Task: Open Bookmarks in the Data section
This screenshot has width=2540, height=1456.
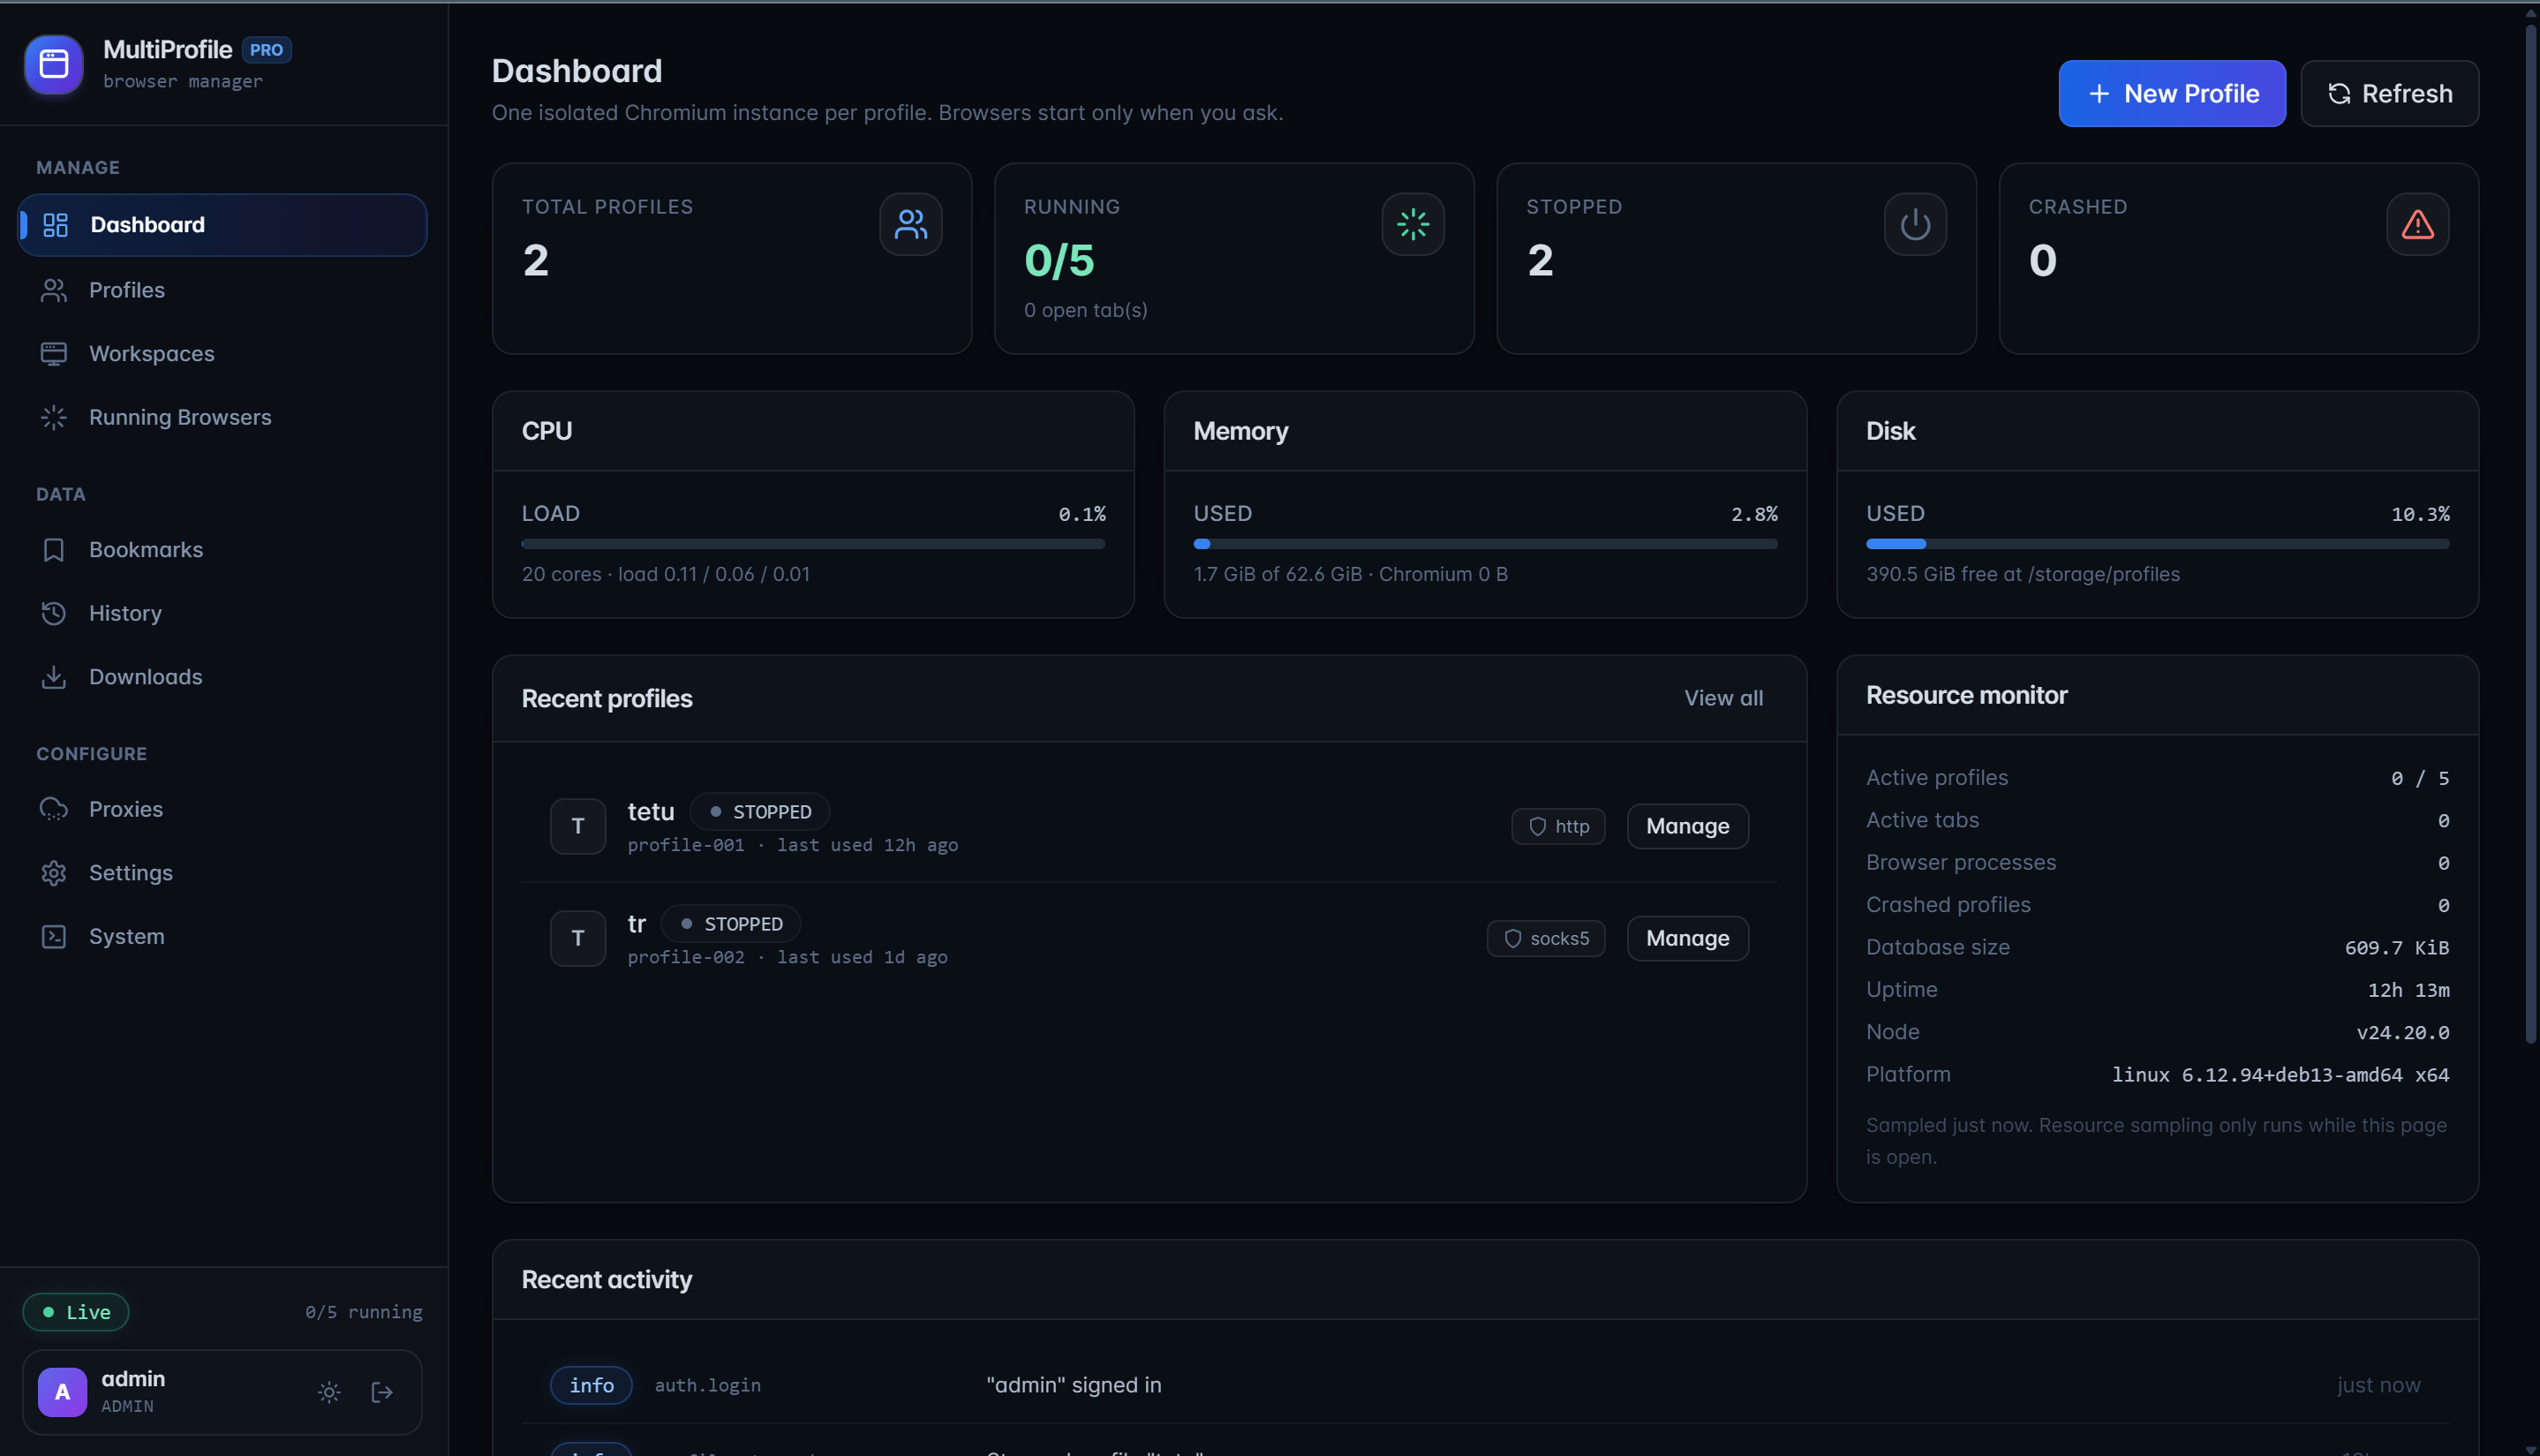Action: tap(222, 550)
